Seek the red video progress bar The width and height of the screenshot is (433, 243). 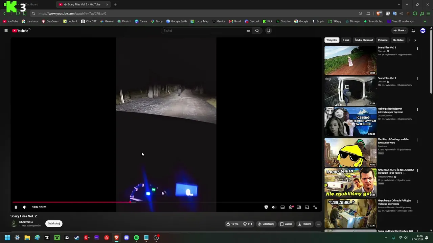tap(166, 202)
